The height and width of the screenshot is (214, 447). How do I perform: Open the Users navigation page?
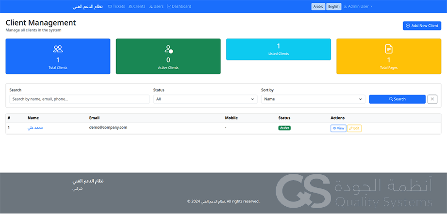pos(156,6)
